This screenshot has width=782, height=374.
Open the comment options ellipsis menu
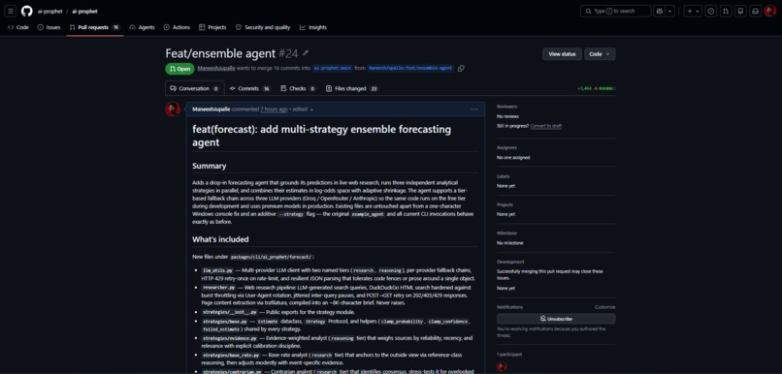click(474, 109)
